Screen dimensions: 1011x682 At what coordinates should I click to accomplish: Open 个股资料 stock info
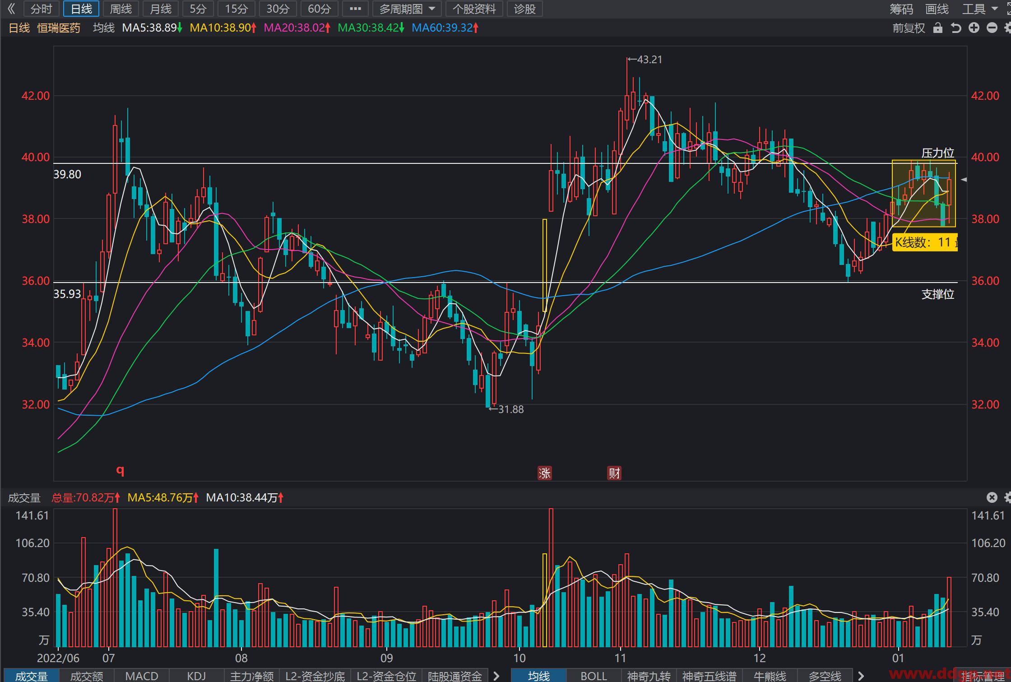click(x=474, y=9)
